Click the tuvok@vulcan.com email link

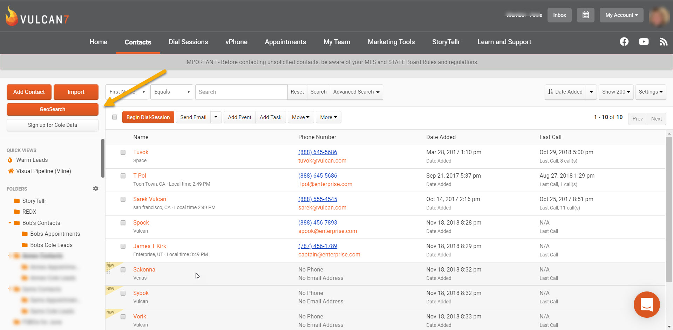coord(322,160)
